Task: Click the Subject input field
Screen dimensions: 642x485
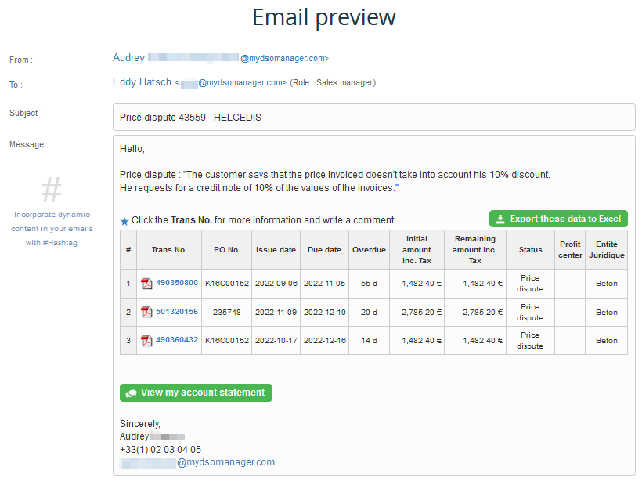Action: (x=373, y=118)
